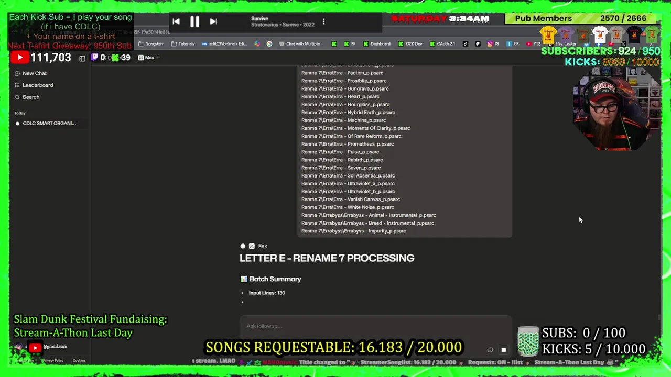Click the Max label above the response
Image resolution: width=671 pixels, height=377 pixels.
263,246
